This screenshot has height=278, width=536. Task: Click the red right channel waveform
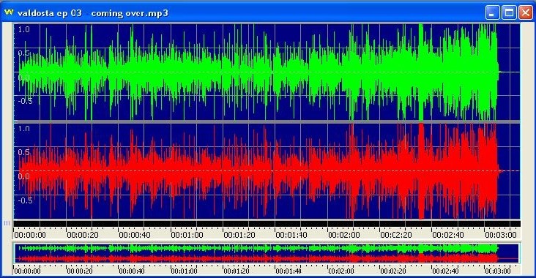click(x=267, y=170)
